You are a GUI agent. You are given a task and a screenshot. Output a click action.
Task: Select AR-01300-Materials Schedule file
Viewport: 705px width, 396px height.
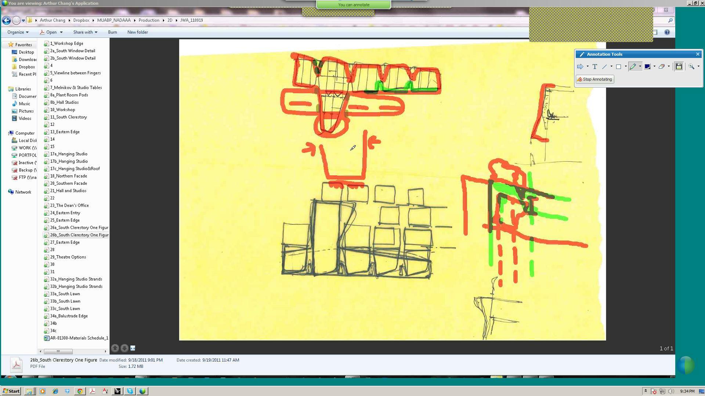tap(76, 338)
